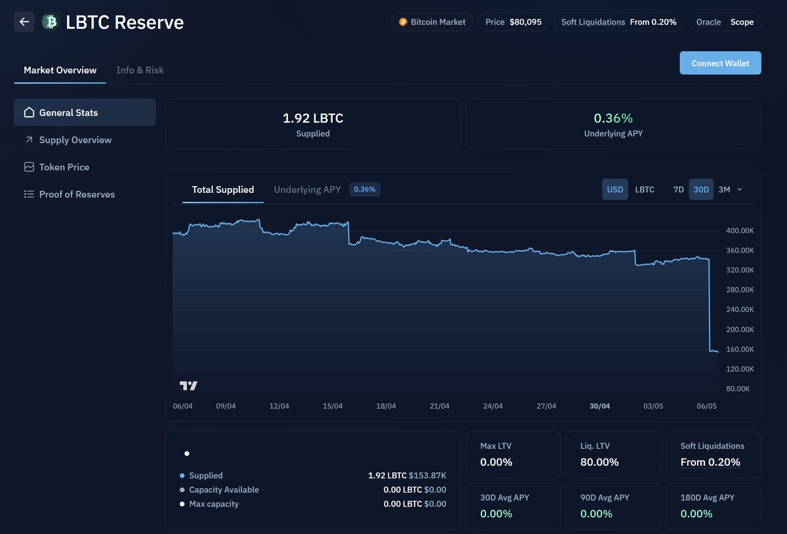Click the blue Supplied legend dot
Screen dimensions: 787x534
pyautogui.click(x=182, y=476)
